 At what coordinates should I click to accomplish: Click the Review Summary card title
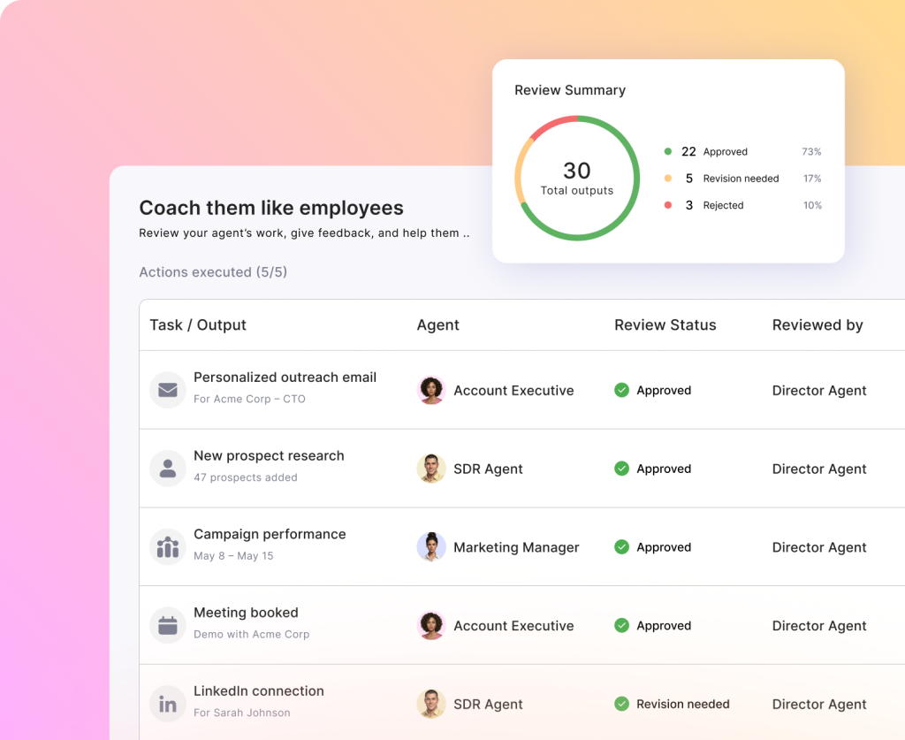click(x=570, y=90)
